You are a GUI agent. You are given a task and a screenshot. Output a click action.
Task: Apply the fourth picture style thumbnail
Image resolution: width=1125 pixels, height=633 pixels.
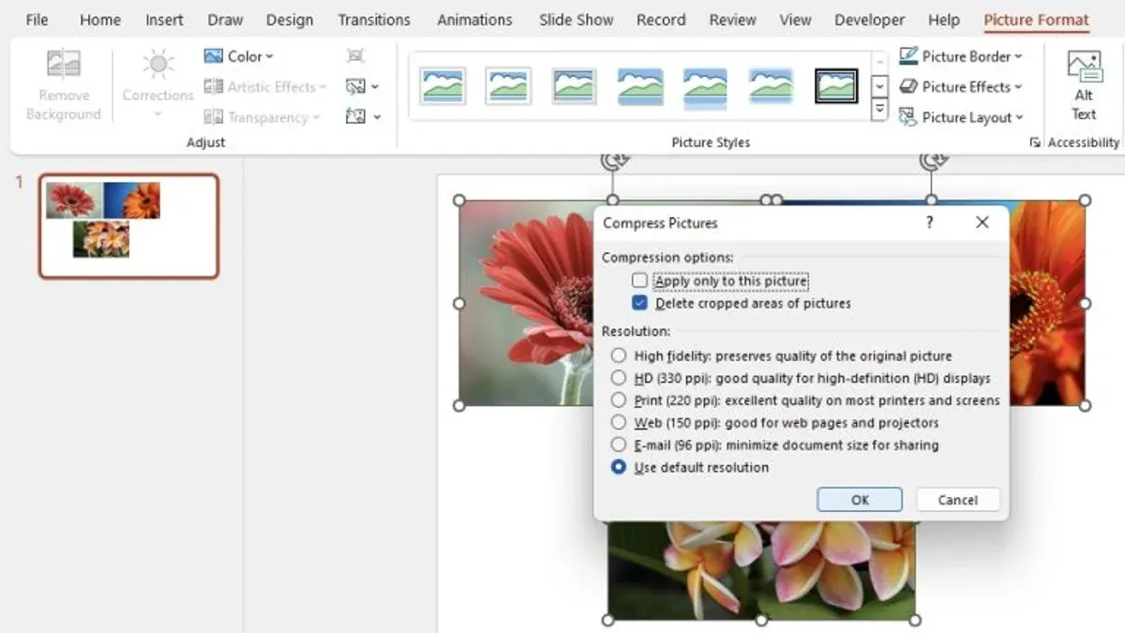click(x=639, y=86)
